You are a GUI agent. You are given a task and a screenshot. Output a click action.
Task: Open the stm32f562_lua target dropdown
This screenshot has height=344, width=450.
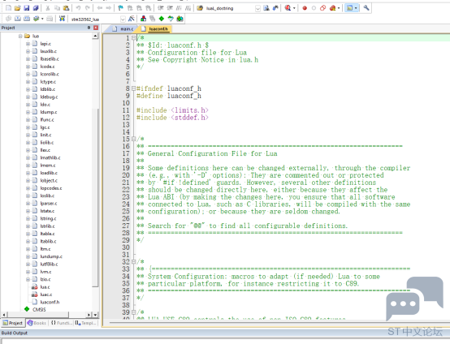pos(123,19)
